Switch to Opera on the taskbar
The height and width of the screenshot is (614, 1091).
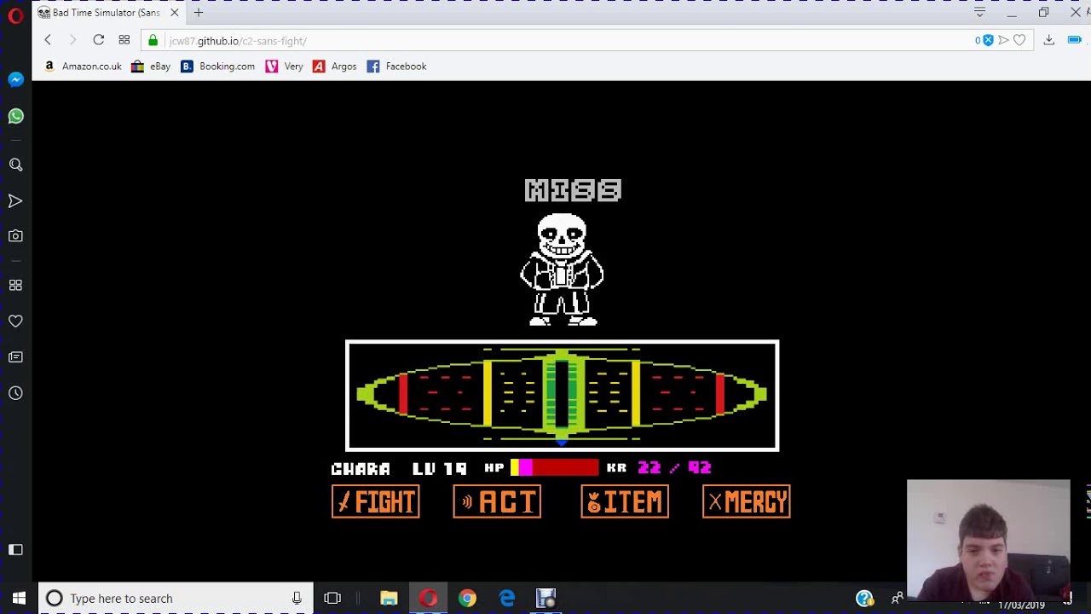[x=428, y=599]
